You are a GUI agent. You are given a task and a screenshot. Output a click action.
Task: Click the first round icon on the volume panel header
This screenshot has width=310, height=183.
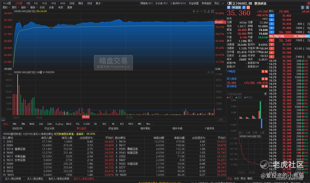point(209,72)
